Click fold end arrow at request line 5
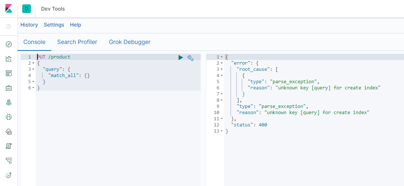The width and height of the screenshot is (404, 186). 33,82
